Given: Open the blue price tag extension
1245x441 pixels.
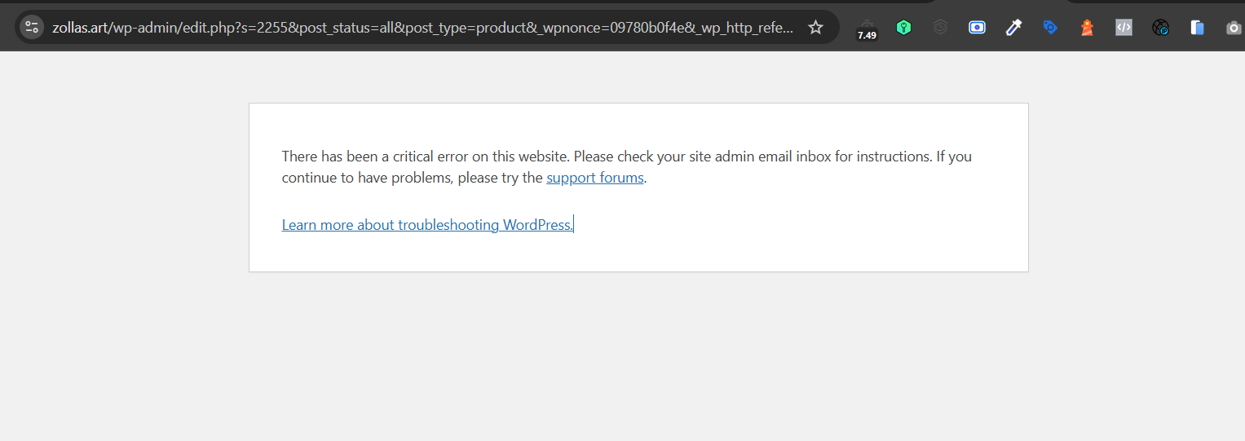Looking at the screenshot, I should (1050, 27).
